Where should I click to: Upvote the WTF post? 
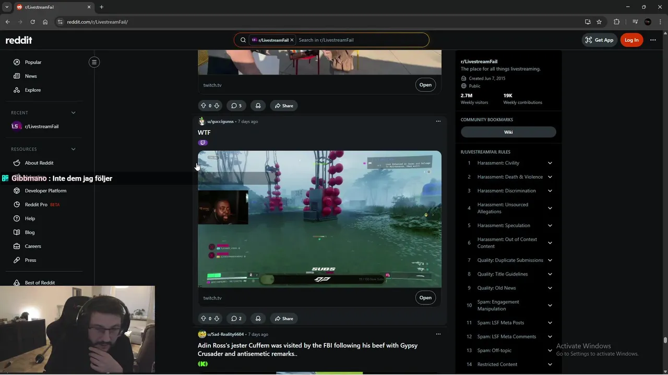203,319
